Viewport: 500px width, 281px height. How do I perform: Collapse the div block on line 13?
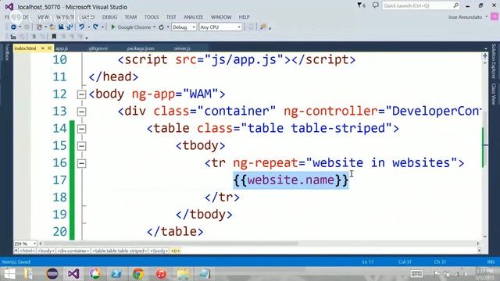pyautogui.click(x=81, y=112)
